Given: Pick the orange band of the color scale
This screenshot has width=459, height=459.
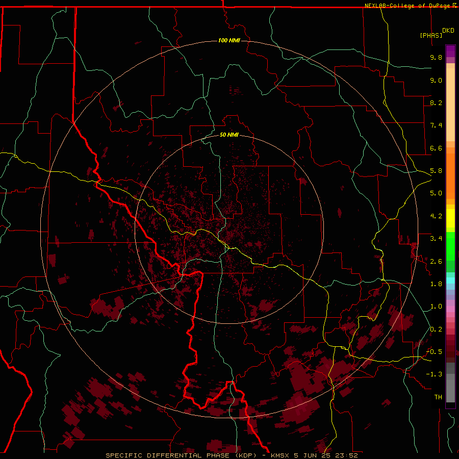Looking at the screenshot, I should [450, 175].
